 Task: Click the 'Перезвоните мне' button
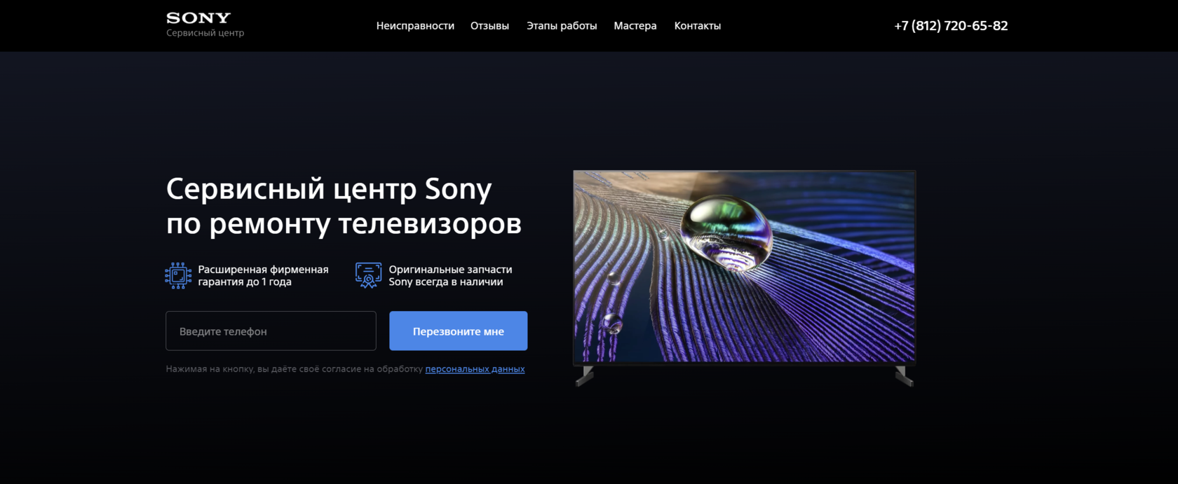point(458,331)
